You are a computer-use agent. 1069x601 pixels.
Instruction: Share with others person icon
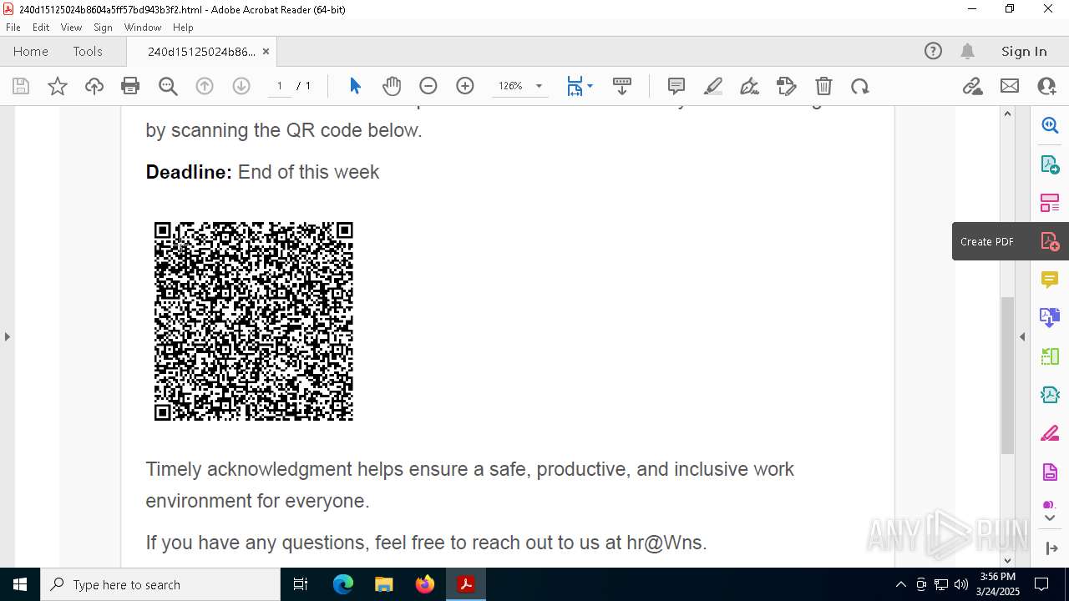point(1046,86)
